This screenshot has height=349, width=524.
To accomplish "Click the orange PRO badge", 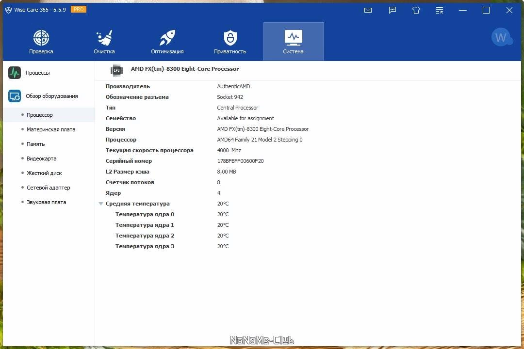I will 79,9.
